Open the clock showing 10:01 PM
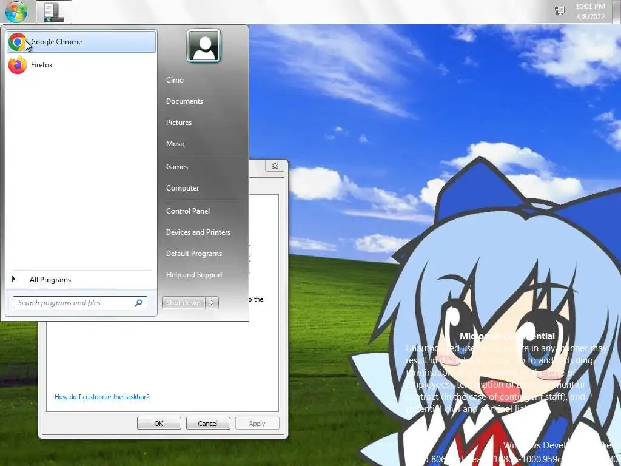Image resolution: width=621 pixels, height=466 pixels. (590, 12)
